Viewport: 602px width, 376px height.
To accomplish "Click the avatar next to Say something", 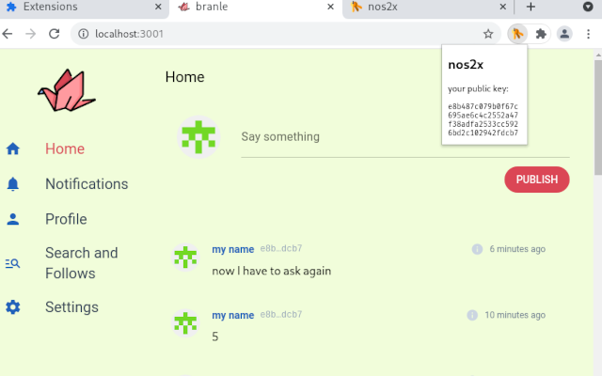I will tap(198, 136).
